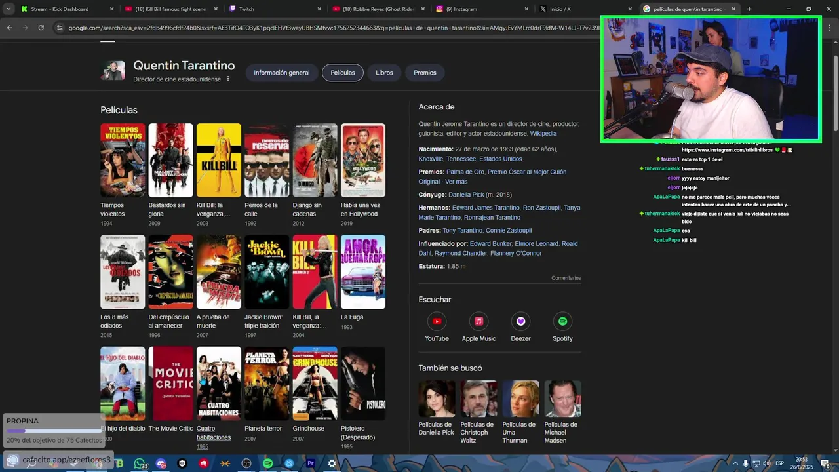839x472 pixels.
Task: Click the volume speaker tray icon
Action: pyautogui.click(x=767, y=463)
